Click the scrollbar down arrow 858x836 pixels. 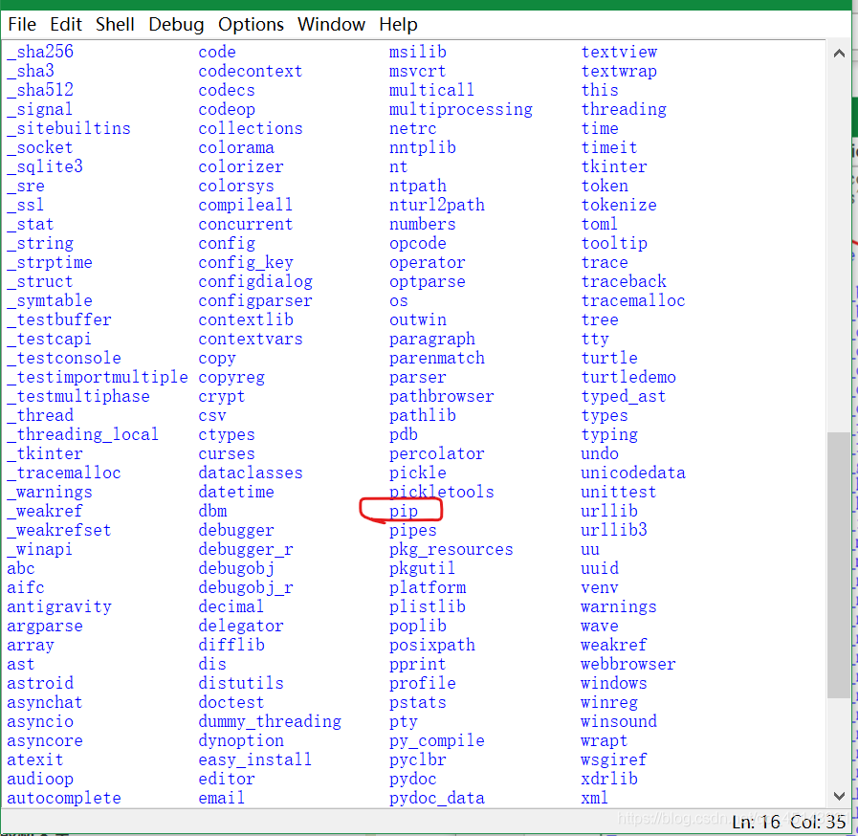coord(839,796)
